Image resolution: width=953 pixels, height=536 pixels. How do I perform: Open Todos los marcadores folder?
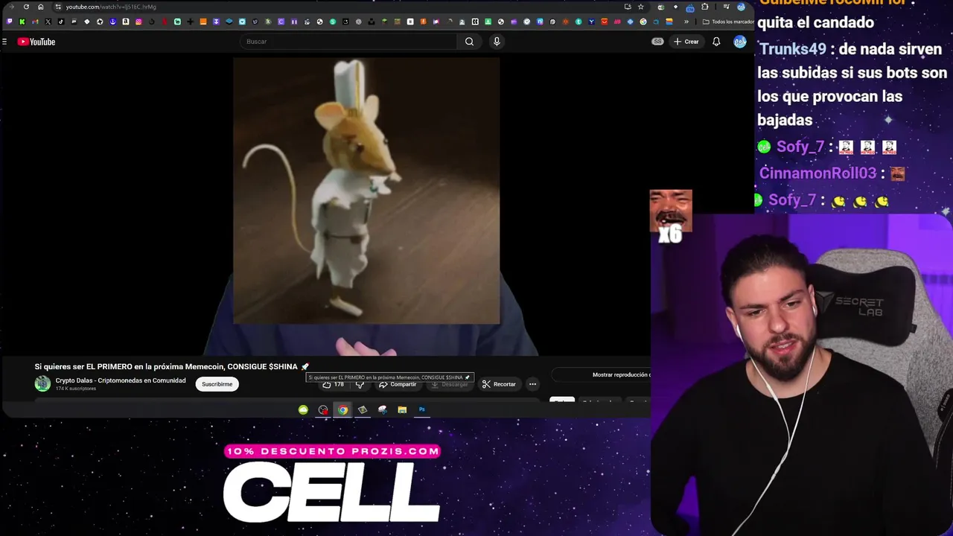pos(728,22)
